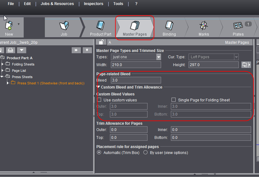Toggle the lock icon beside A

(x=101, y=42)
